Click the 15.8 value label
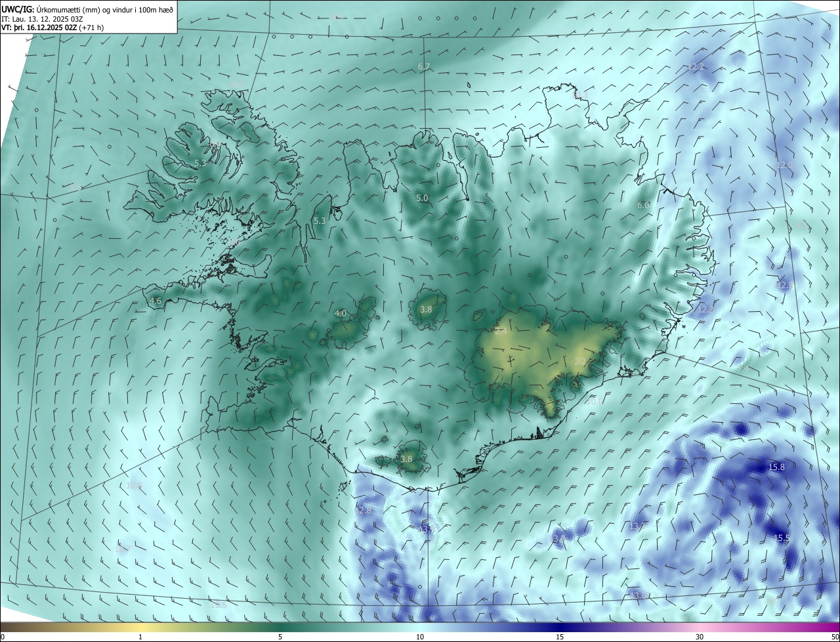 click(x=776, y=467)
